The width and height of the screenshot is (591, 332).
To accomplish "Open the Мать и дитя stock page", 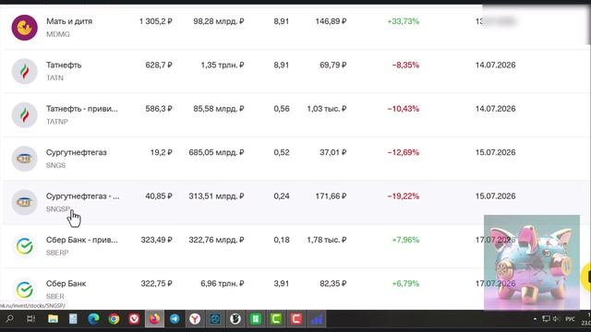I will [69, 21].
